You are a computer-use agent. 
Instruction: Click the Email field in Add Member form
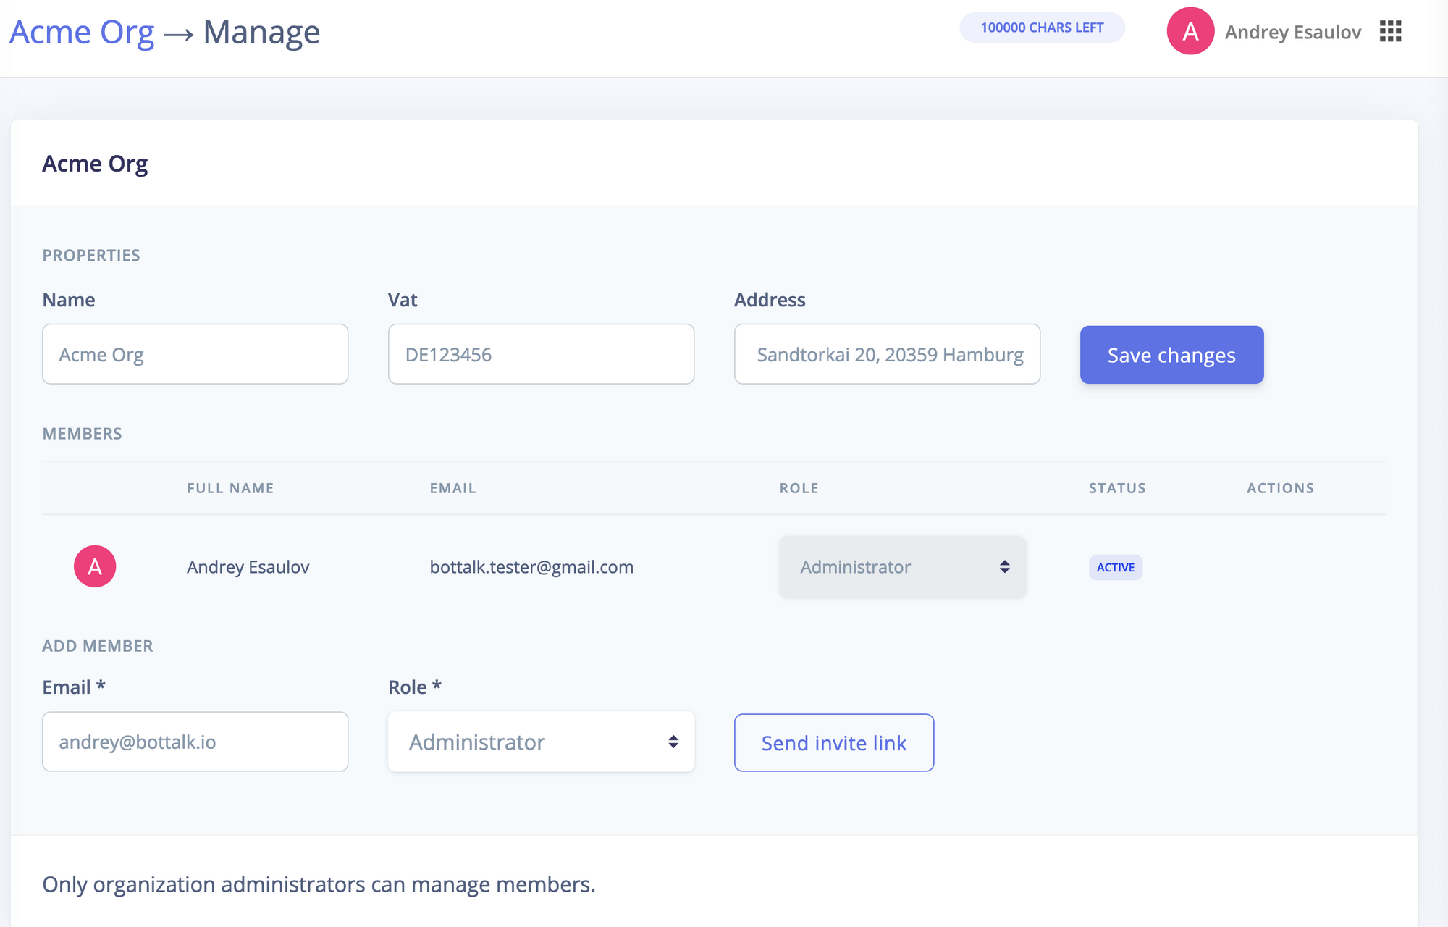[x=194, y=741]
